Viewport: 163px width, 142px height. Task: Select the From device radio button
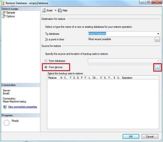46,67
